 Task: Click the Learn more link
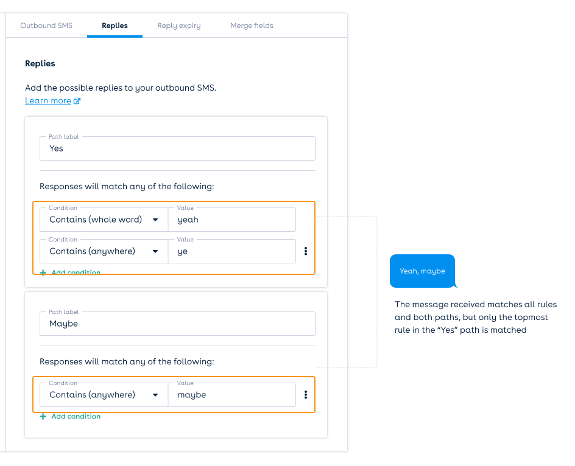coord(48,100)
